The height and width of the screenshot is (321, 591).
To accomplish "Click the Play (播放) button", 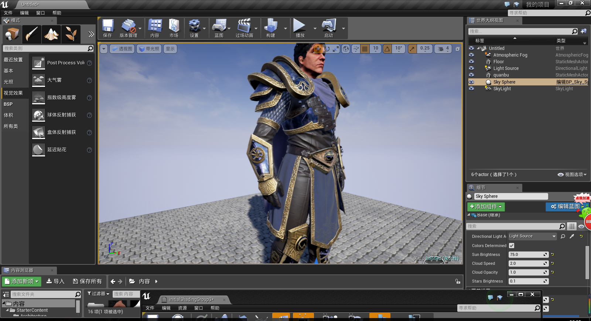I will click(x=300, y=28).
